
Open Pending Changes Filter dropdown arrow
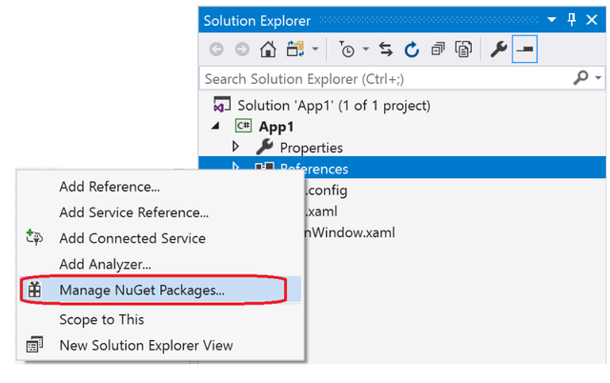[x=365, y=49]
